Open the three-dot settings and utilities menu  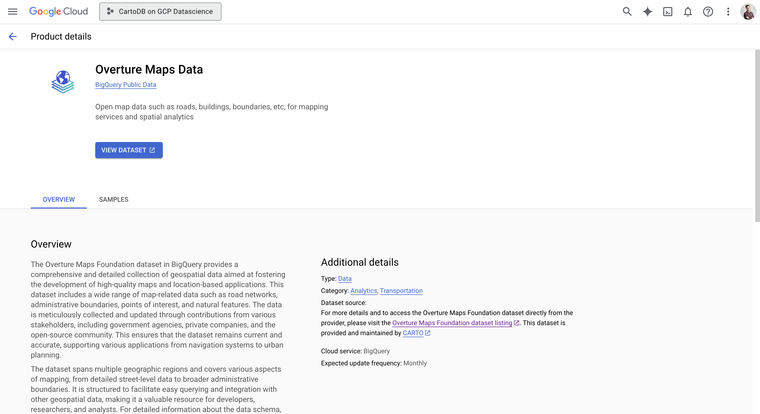click(728, 12)
